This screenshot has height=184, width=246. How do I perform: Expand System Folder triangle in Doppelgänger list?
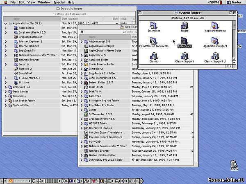(x=6, y=105)
